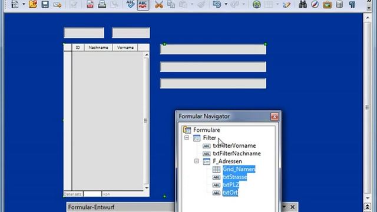Show hidden toolbar buttons via double chevron
The width and height of the screenshot is (377, 212).
point(369,1)
